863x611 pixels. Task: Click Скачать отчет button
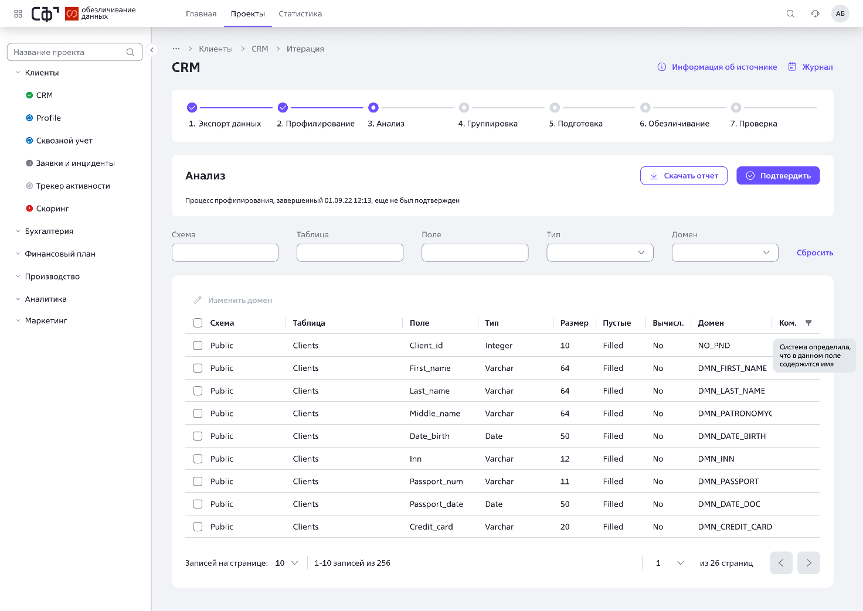tap(684, 176)
